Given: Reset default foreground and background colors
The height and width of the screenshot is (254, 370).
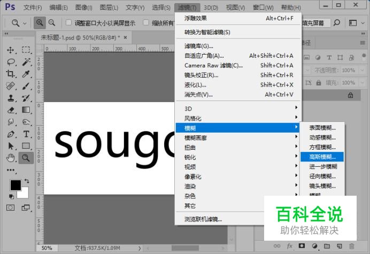Looking at the screenshot, I should tap(11, 196).
